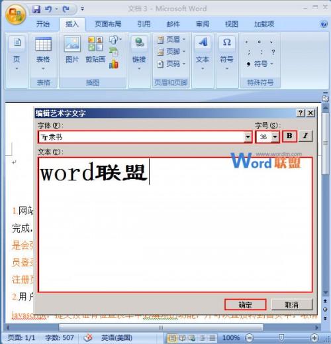Expand the 页脚 footer dropdown
331x344 pixels.
click(x=171, y=52)
